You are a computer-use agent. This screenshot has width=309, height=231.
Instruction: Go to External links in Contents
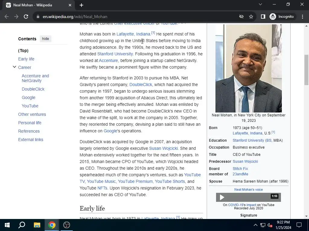coord(30,140)
